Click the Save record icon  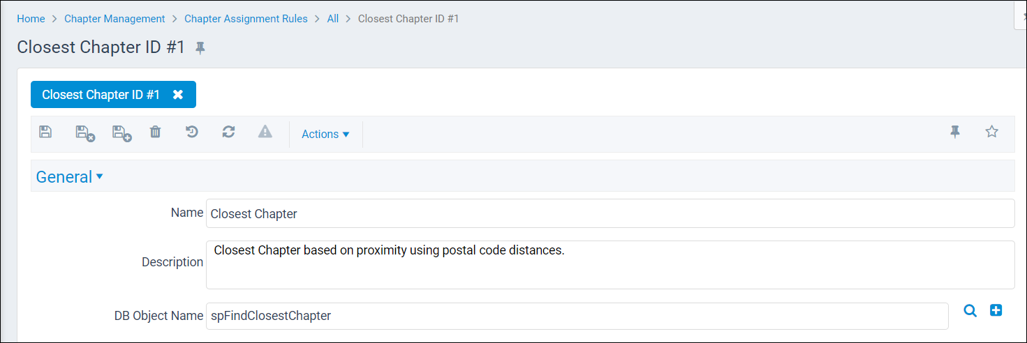pos(45,132)
